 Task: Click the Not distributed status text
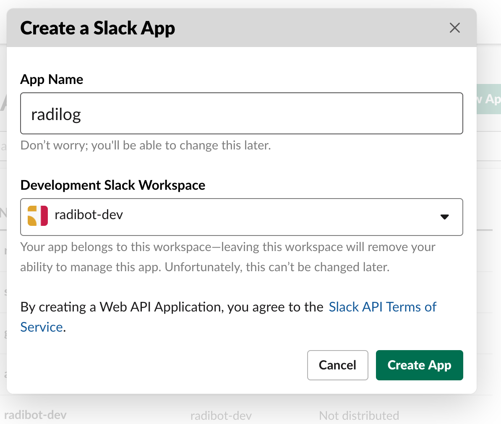[359, 416]
